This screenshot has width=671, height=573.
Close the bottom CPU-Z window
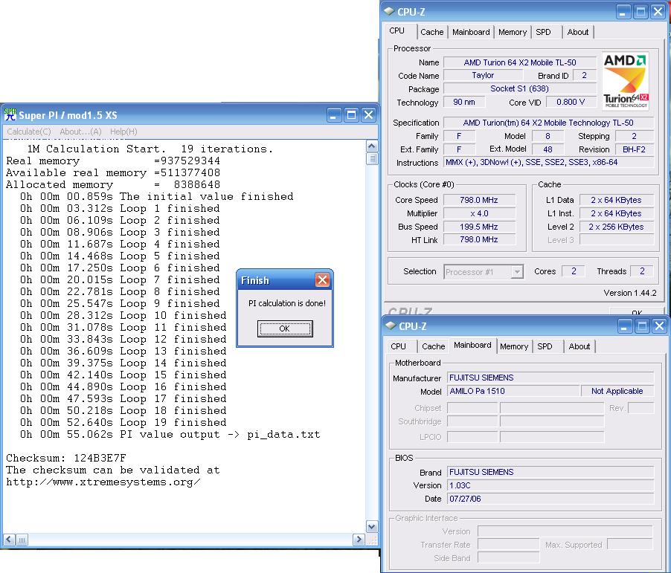659,326
